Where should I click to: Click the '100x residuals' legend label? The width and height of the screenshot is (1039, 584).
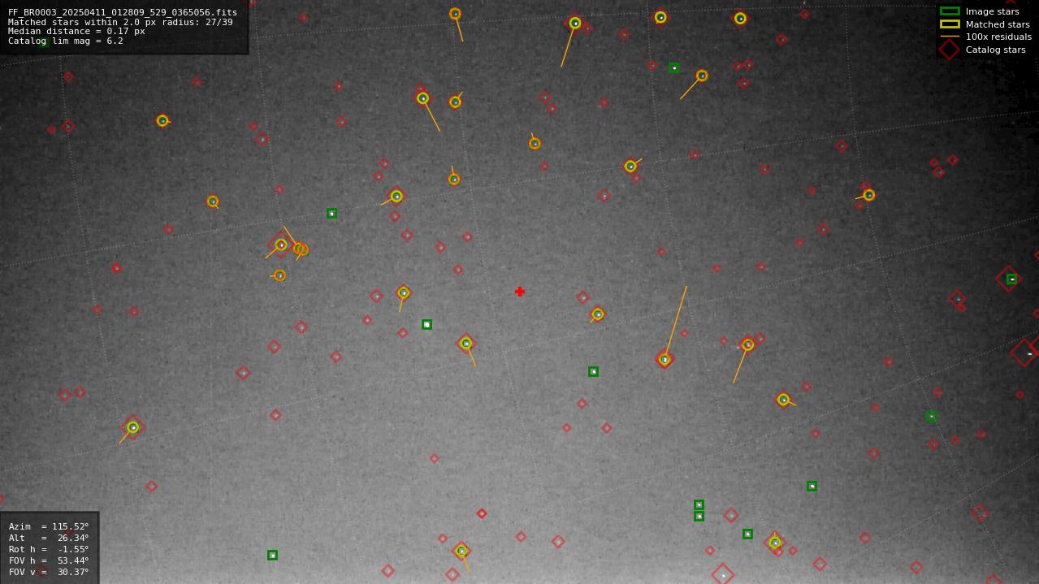(x=998, y=37)
